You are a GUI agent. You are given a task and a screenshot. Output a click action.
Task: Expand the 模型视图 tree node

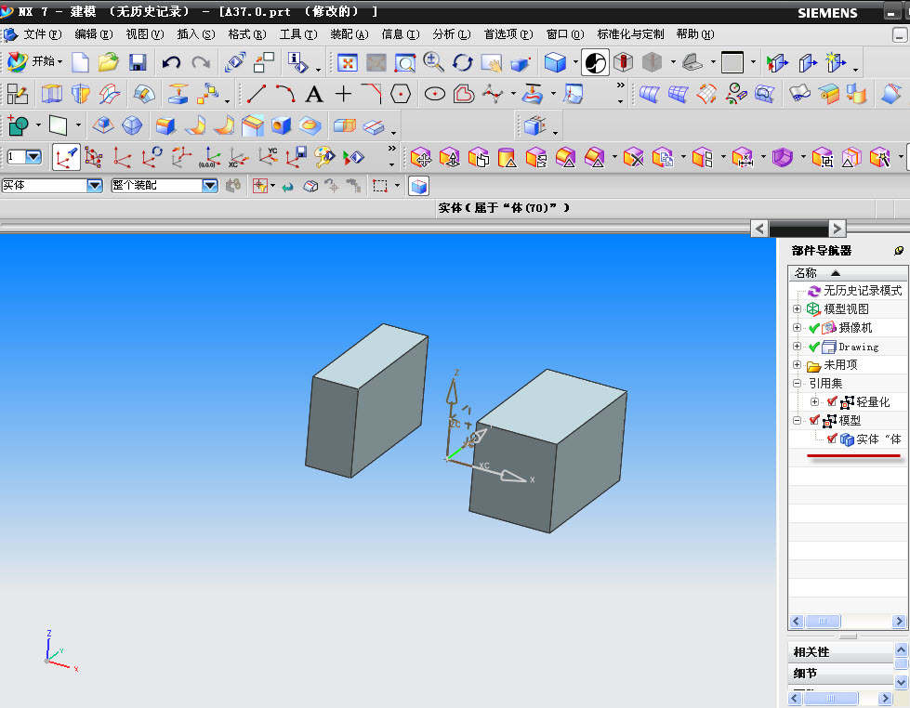click(x=797, y=308)
